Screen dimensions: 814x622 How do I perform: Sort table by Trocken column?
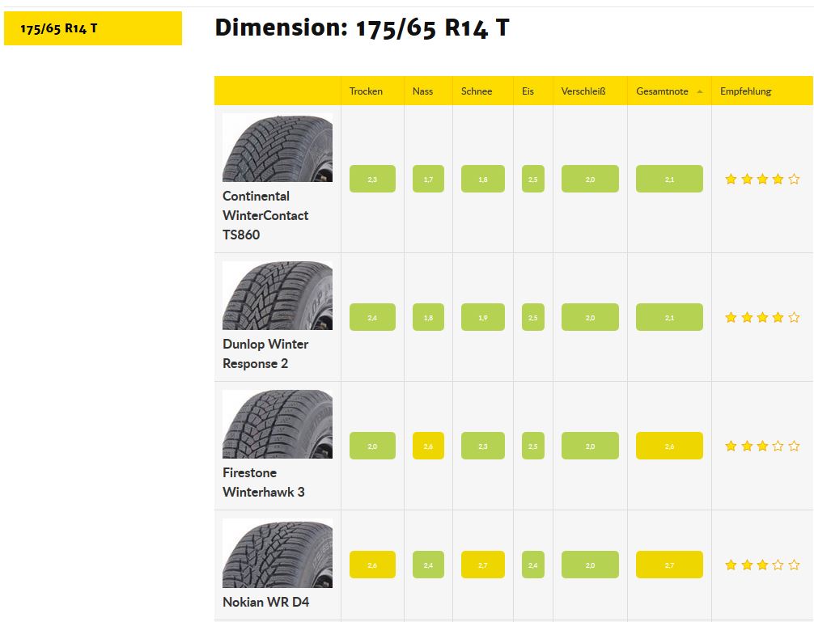pos(372,91)
